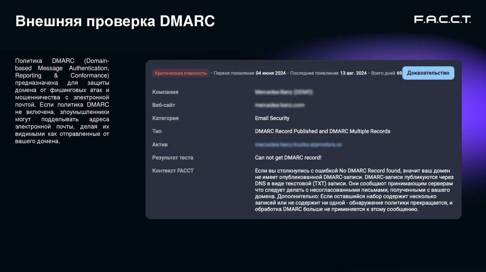Click the Актив field label

[x=160, y=145]
